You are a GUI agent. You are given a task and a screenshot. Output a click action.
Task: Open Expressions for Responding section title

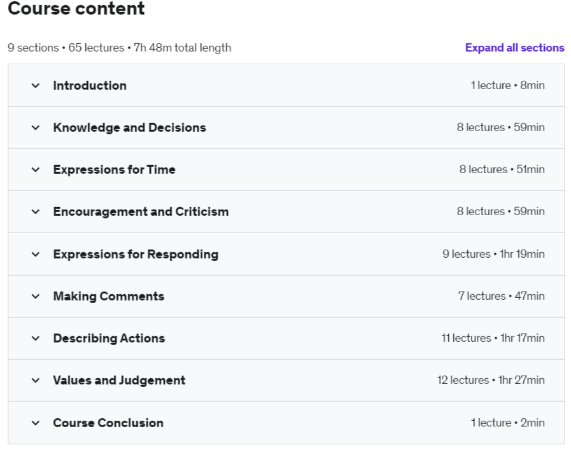(x=136, y=254)
